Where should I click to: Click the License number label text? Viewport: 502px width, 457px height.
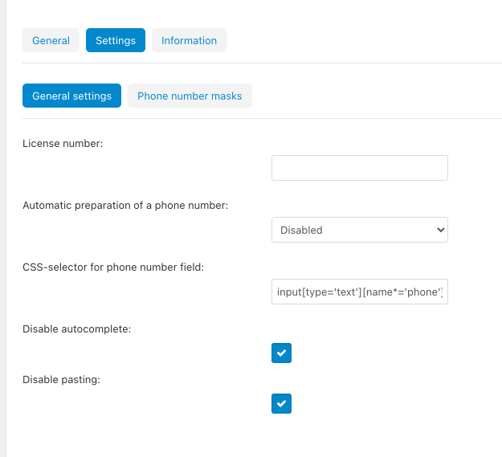63,144
